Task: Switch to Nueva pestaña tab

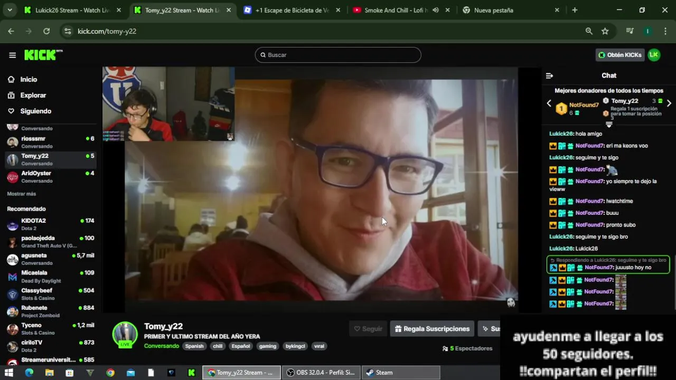Action: click(x=510, y=10)
